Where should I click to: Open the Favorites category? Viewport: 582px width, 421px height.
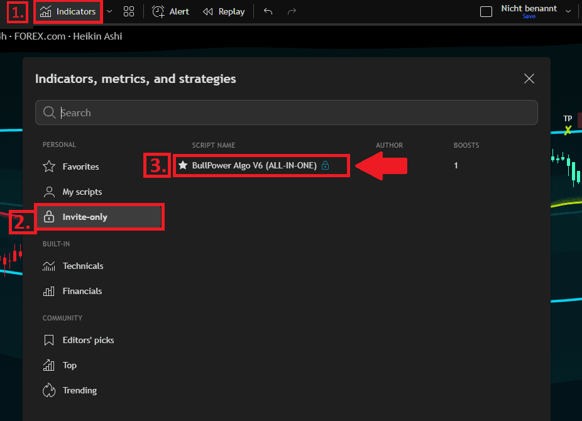coord(80,167)
